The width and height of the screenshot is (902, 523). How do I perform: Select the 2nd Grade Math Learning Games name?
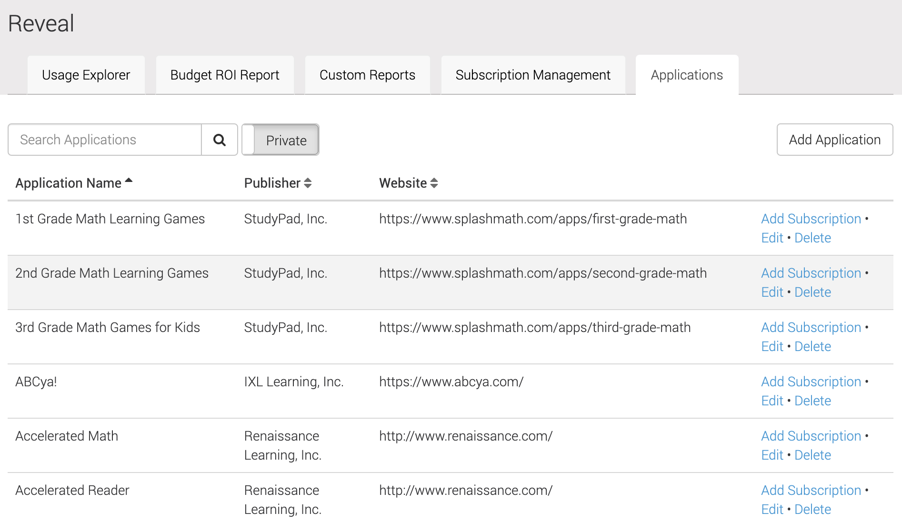click(112, 273)
